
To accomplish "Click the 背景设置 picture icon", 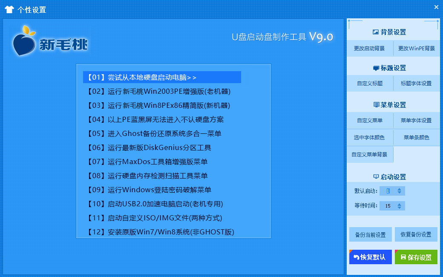I will pyautogui.click(x=375, y=32).
